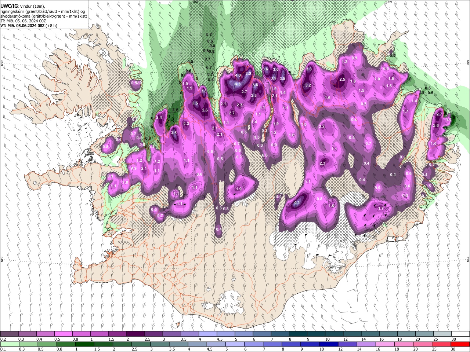Click the '3.2' precipitation value on map
470x352 pixels.
click(308, 85)
